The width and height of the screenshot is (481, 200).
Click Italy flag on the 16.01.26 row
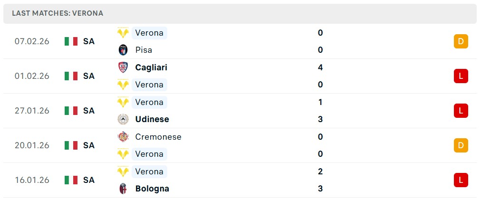(x=71, y=180)
